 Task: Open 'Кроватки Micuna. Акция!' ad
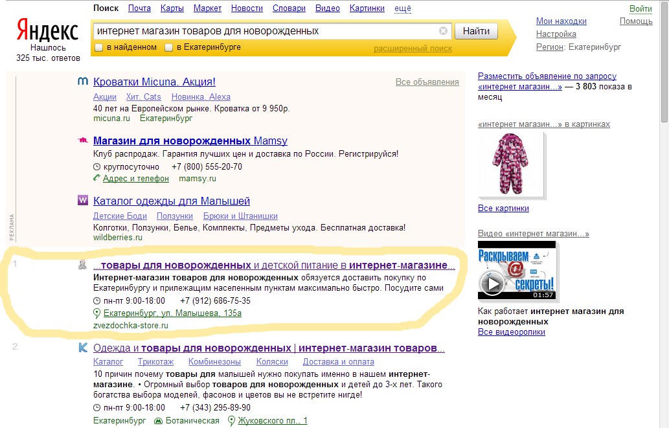[x=154, y=82]
